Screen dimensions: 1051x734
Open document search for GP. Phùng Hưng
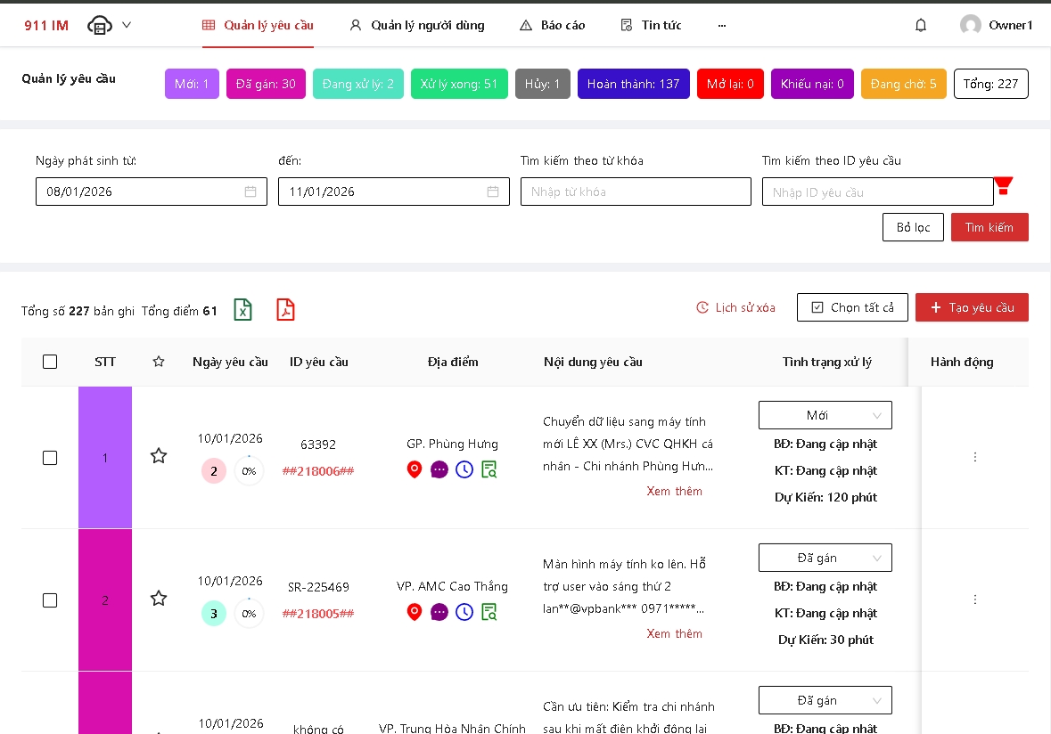489,469
